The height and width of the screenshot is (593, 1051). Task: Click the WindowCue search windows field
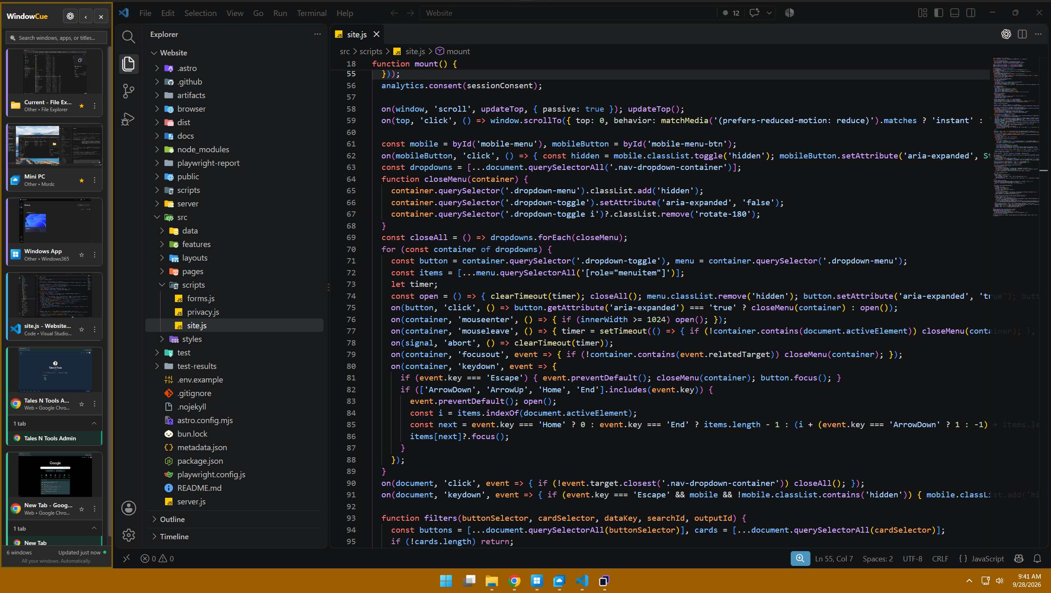[56, 38]
